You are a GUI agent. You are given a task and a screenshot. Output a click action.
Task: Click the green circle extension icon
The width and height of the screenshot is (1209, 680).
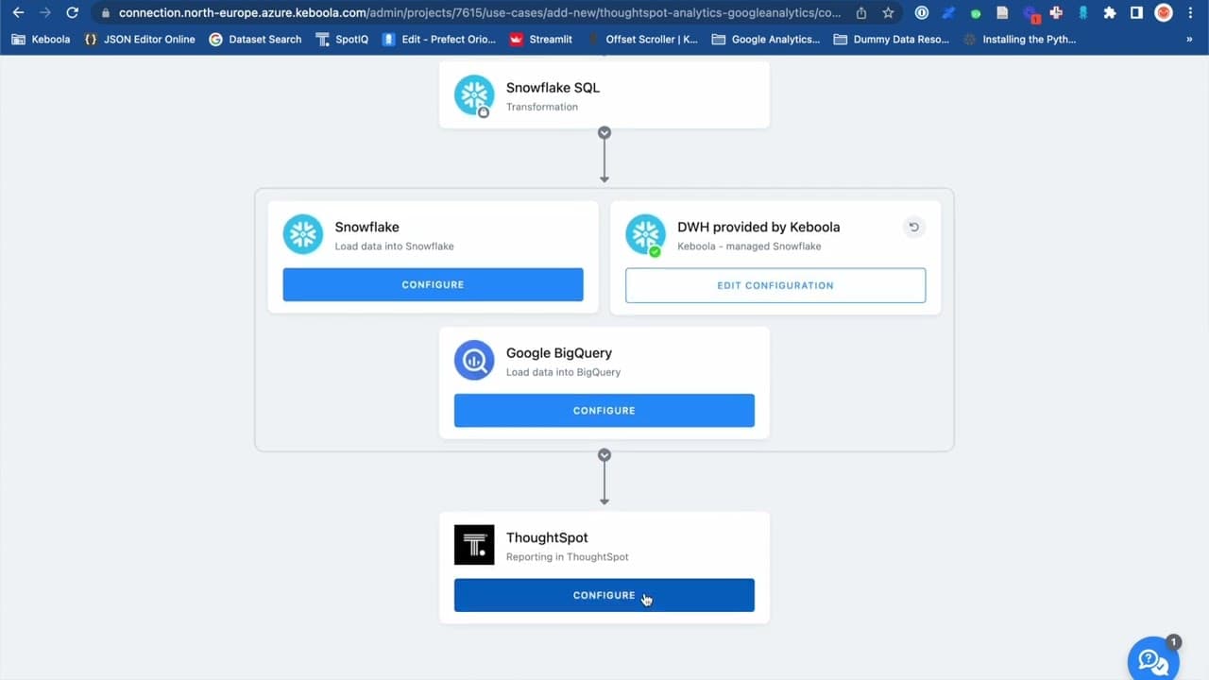tap(976, 13)
